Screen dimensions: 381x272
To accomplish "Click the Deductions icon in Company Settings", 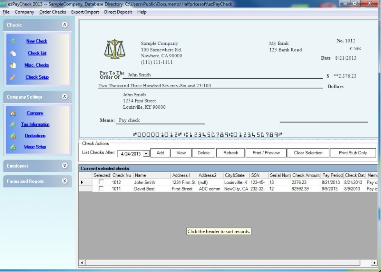I will click(13, 136).
